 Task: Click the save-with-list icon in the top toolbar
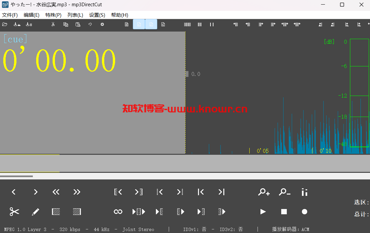pos(29,24)
